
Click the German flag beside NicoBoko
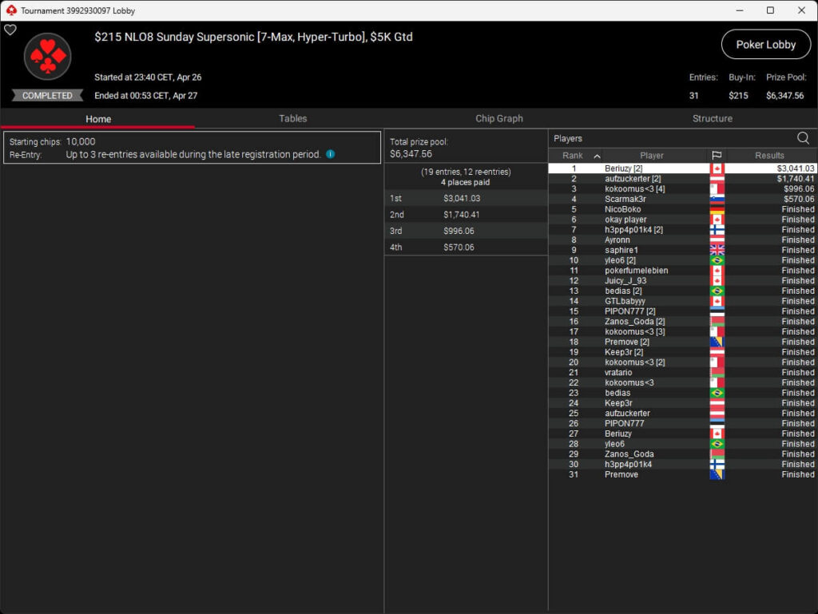tap(717, 209)
